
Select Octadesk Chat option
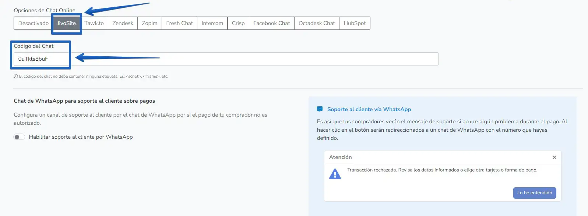pos(317,23)
